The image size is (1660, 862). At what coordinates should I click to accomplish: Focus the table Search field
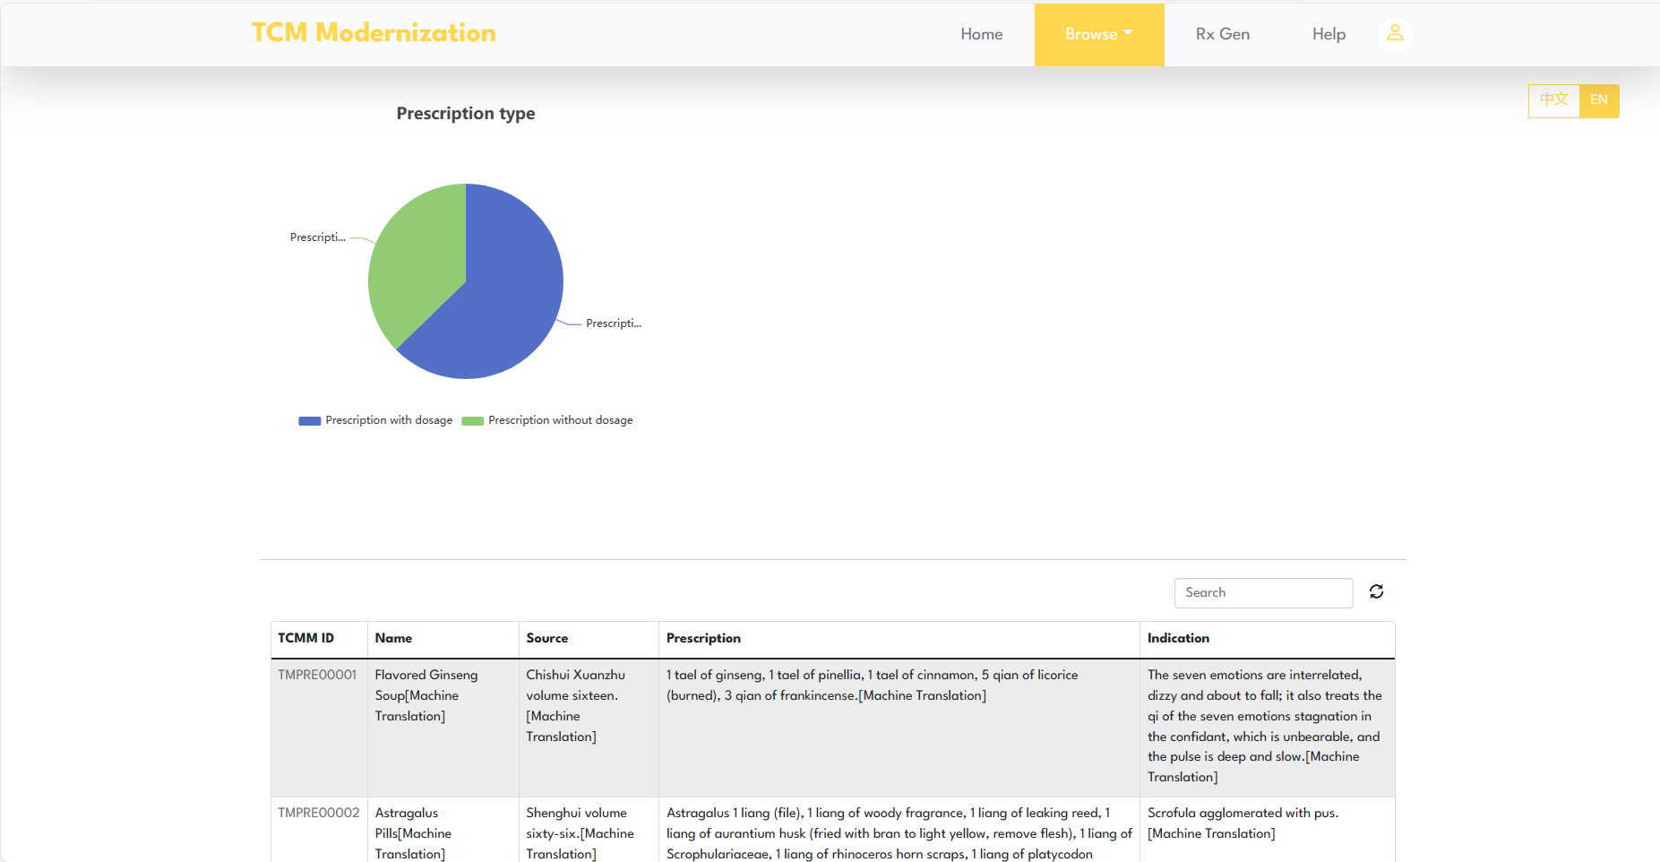point(1262,592)
